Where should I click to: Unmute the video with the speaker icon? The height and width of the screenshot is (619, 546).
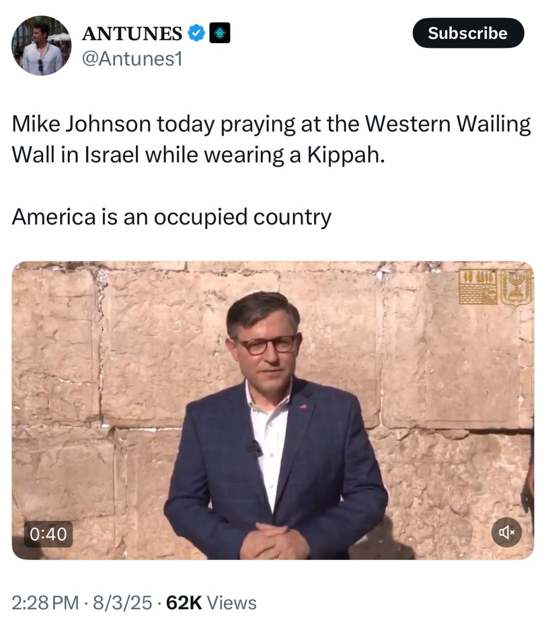tap(507, 532)
